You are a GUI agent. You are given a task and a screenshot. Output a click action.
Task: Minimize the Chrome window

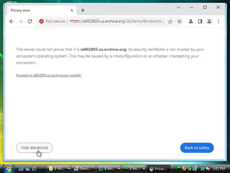click(191, 7)
